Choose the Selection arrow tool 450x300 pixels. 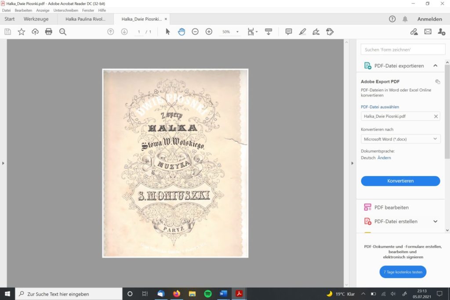coord(168,32)
